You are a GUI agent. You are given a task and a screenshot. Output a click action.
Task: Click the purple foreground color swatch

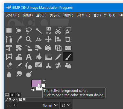[x=36, y=83]
